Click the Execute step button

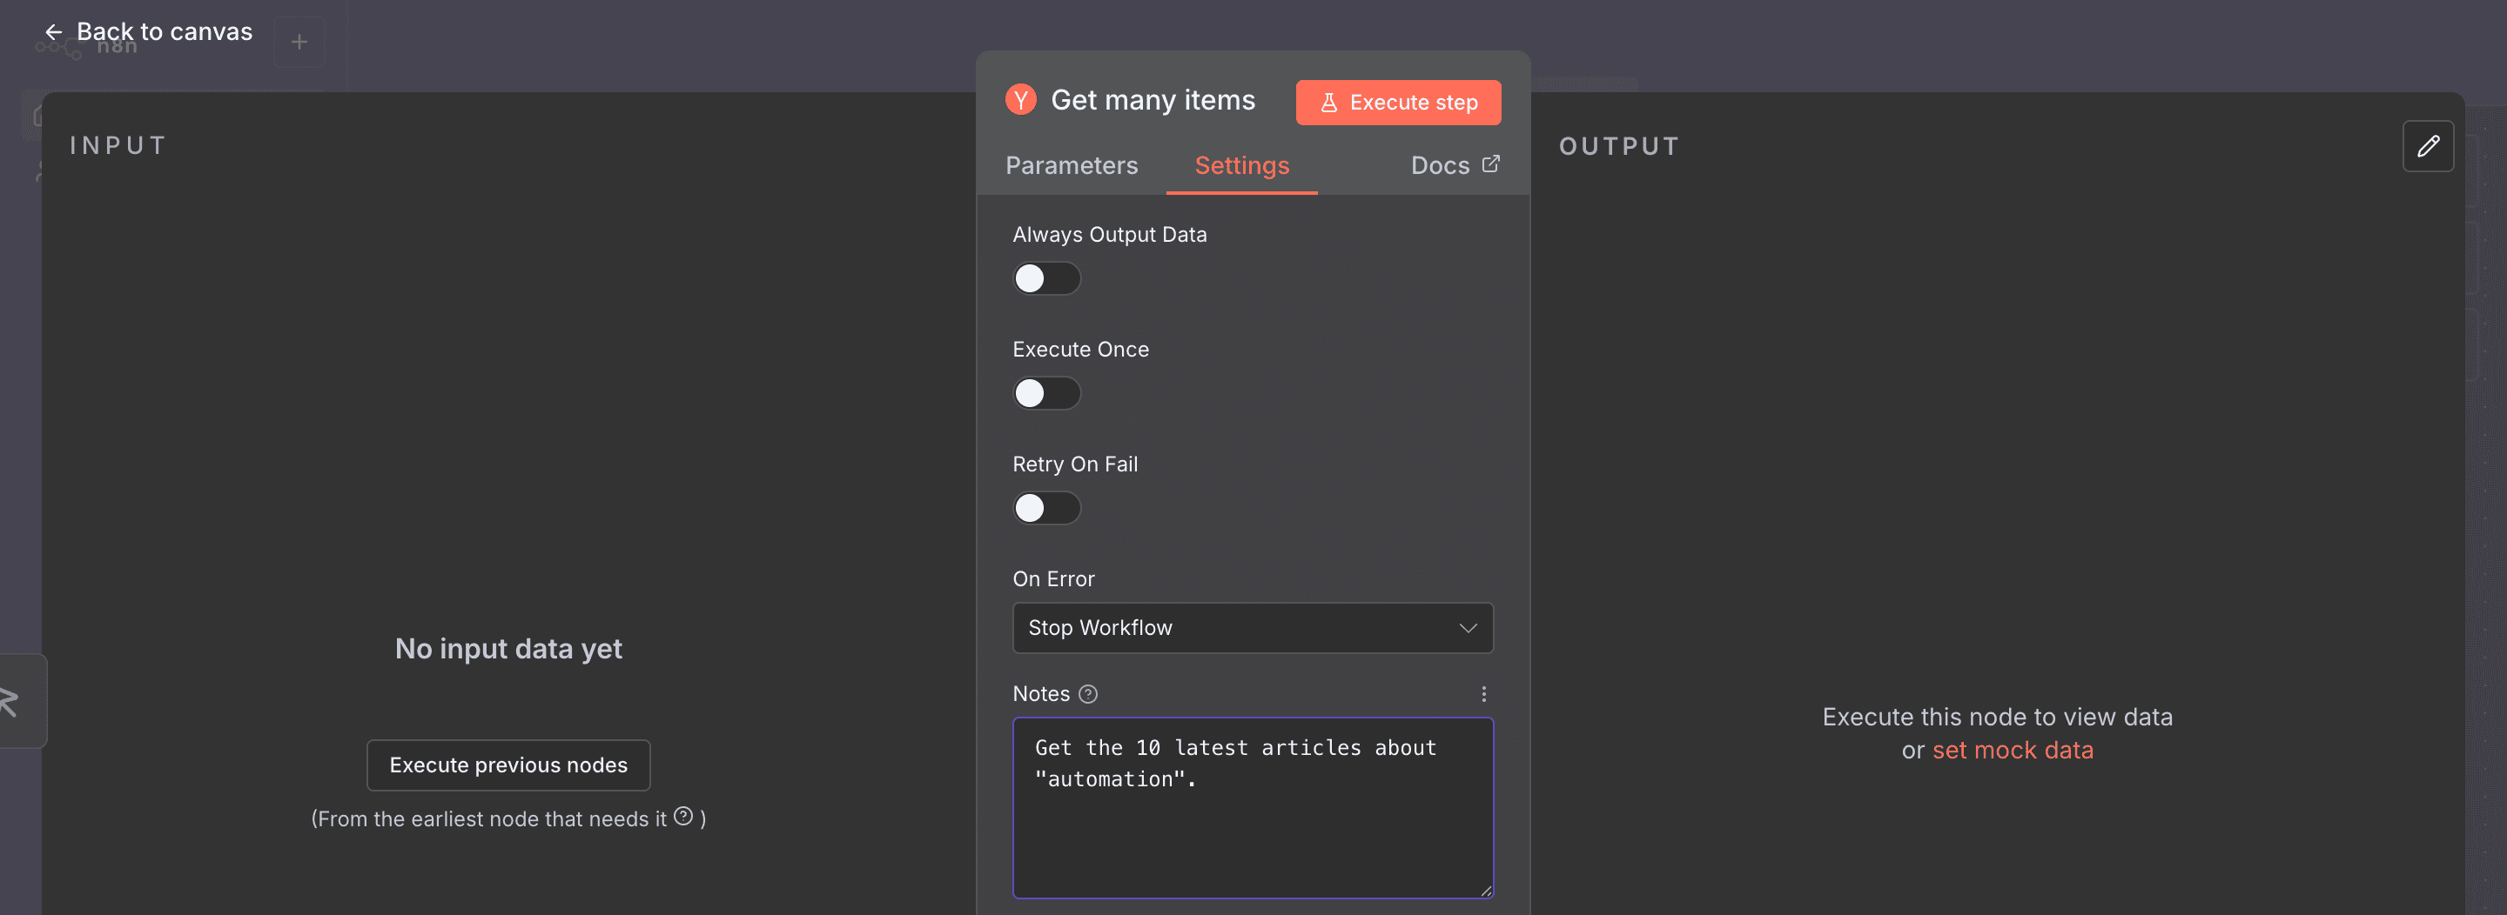click(x=1397, y=102)
